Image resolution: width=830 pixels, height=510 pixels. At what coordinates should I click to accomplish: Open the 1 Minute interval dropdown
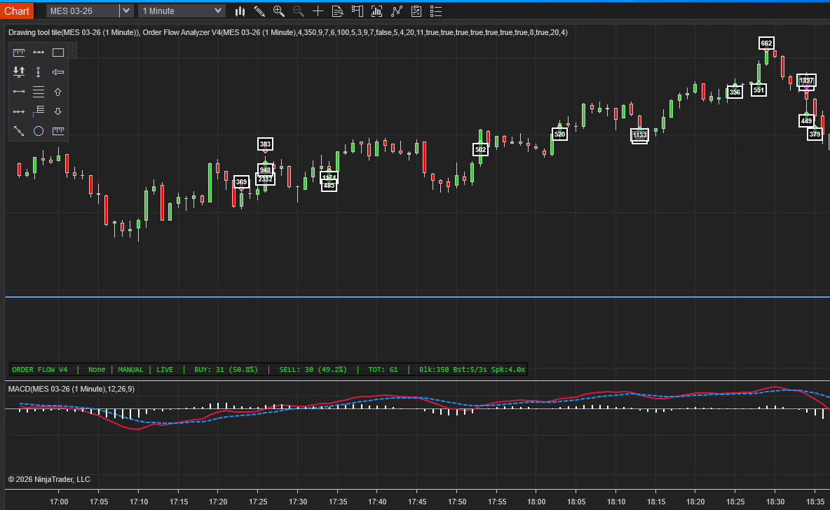click(x=182, y=11)
